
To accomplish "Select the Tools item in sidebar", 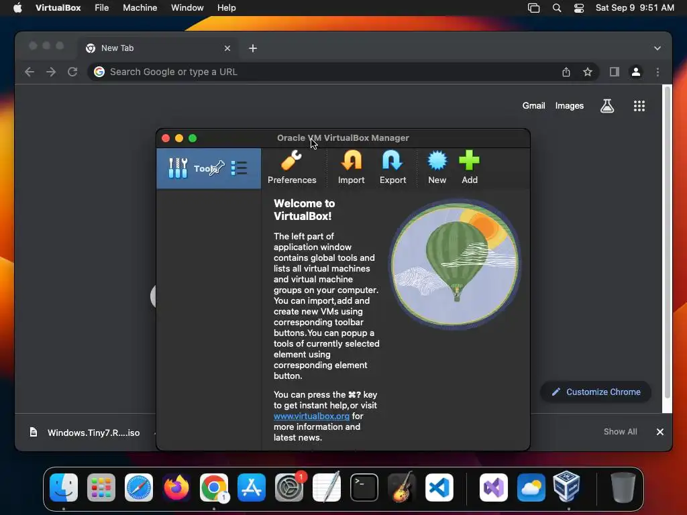I will 209,168.
